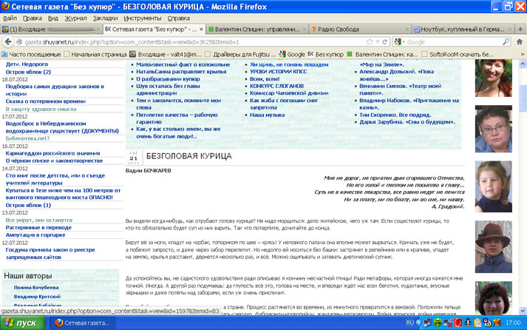
Task: Open link 'Кармагеддон российского значения'
Action: [52, 153]
